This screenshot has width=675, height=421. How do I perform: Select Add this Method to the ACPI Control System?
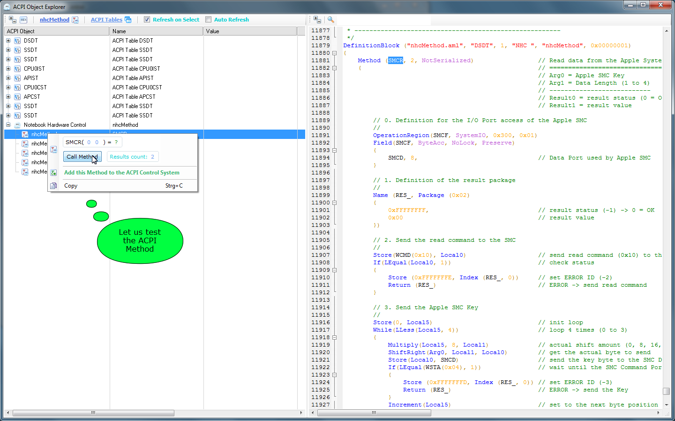121,173
